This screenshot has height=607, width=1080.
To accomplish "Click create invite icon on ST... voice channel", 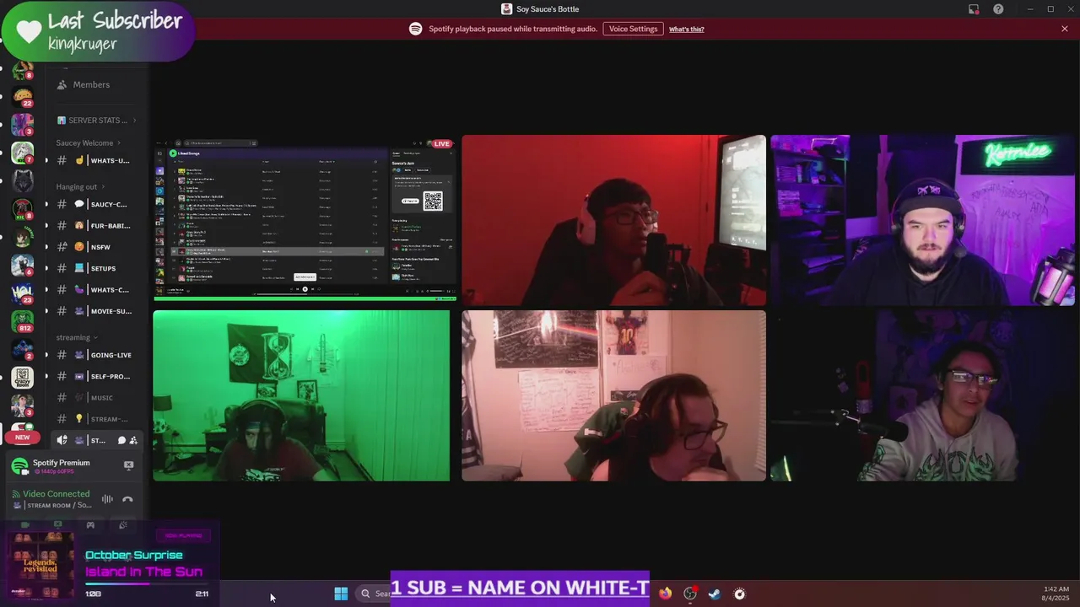I will click(133, 440).
